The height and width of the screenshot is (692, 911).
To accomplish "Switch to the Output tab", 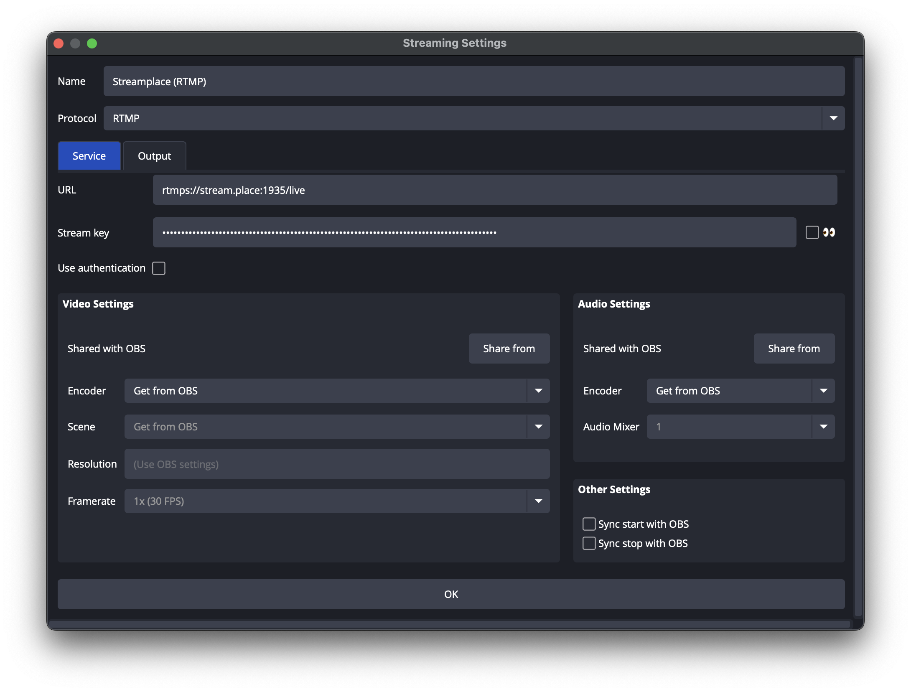I will click(154, 155).
